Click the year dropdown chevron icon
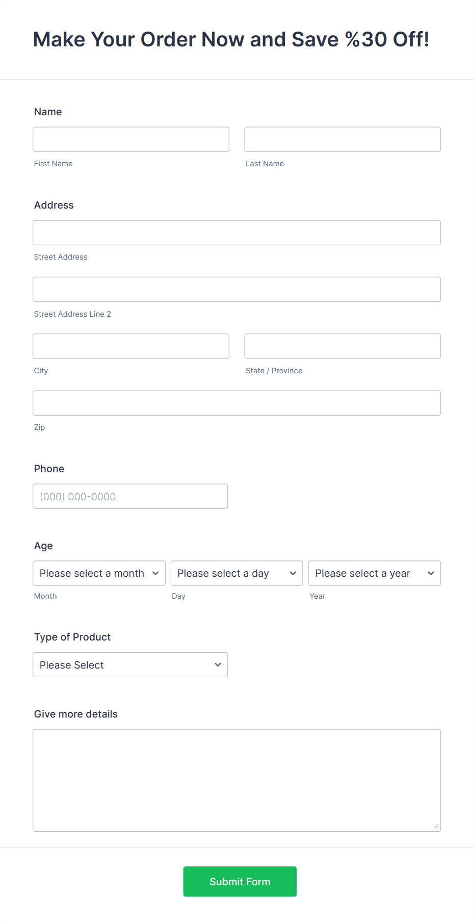The width and height of the screenshot is (474, 922). [x=431, y=573]
